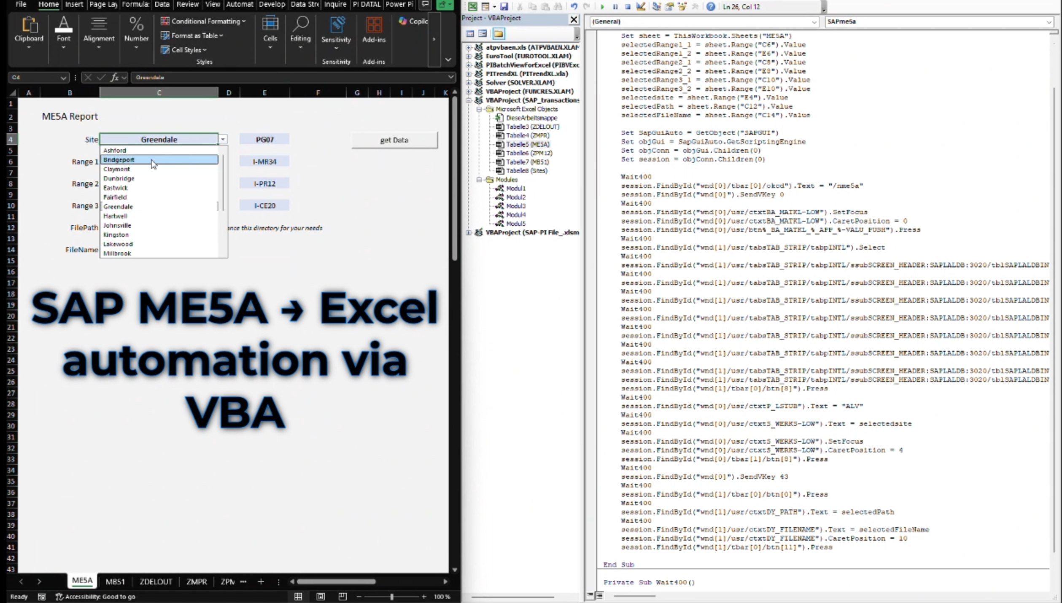Switch to Normal view in status bar
The width and height of the screenshot is (1062, 603).
tap(298, 596)
